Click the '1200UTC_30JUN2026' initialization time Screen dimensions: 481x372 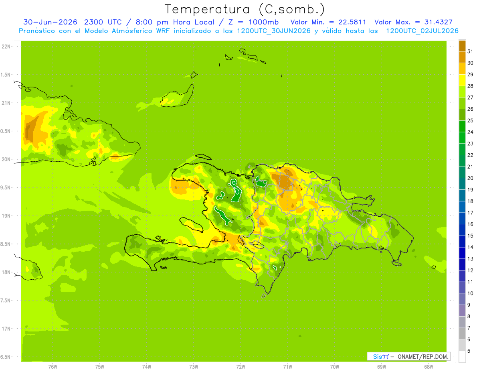274,31
